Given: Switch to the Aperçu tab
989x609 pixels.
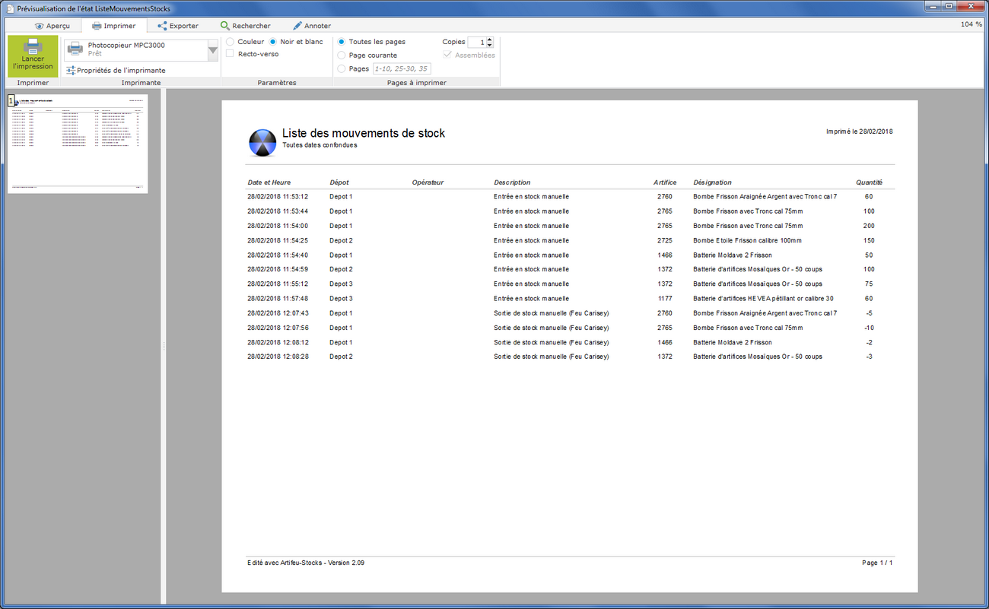Looking at the screenshot, I should (52, 26).
